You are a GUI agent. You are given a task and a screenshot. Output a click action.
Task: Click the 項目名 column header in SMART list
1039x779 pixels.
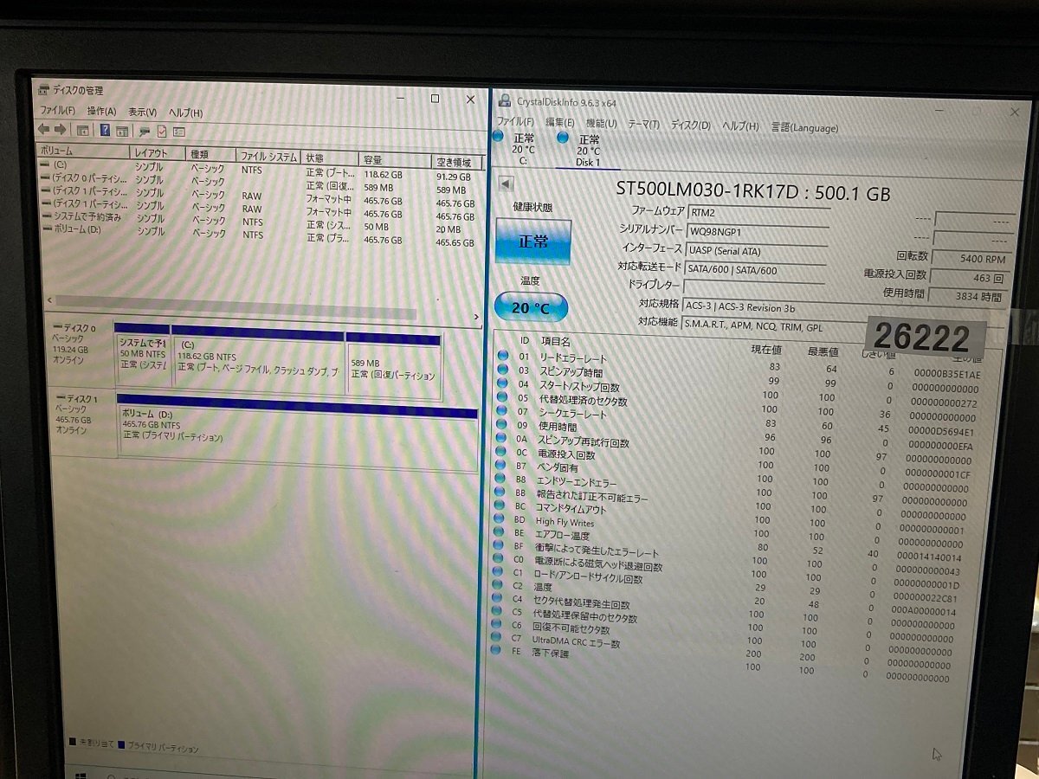tap(556, 343)
